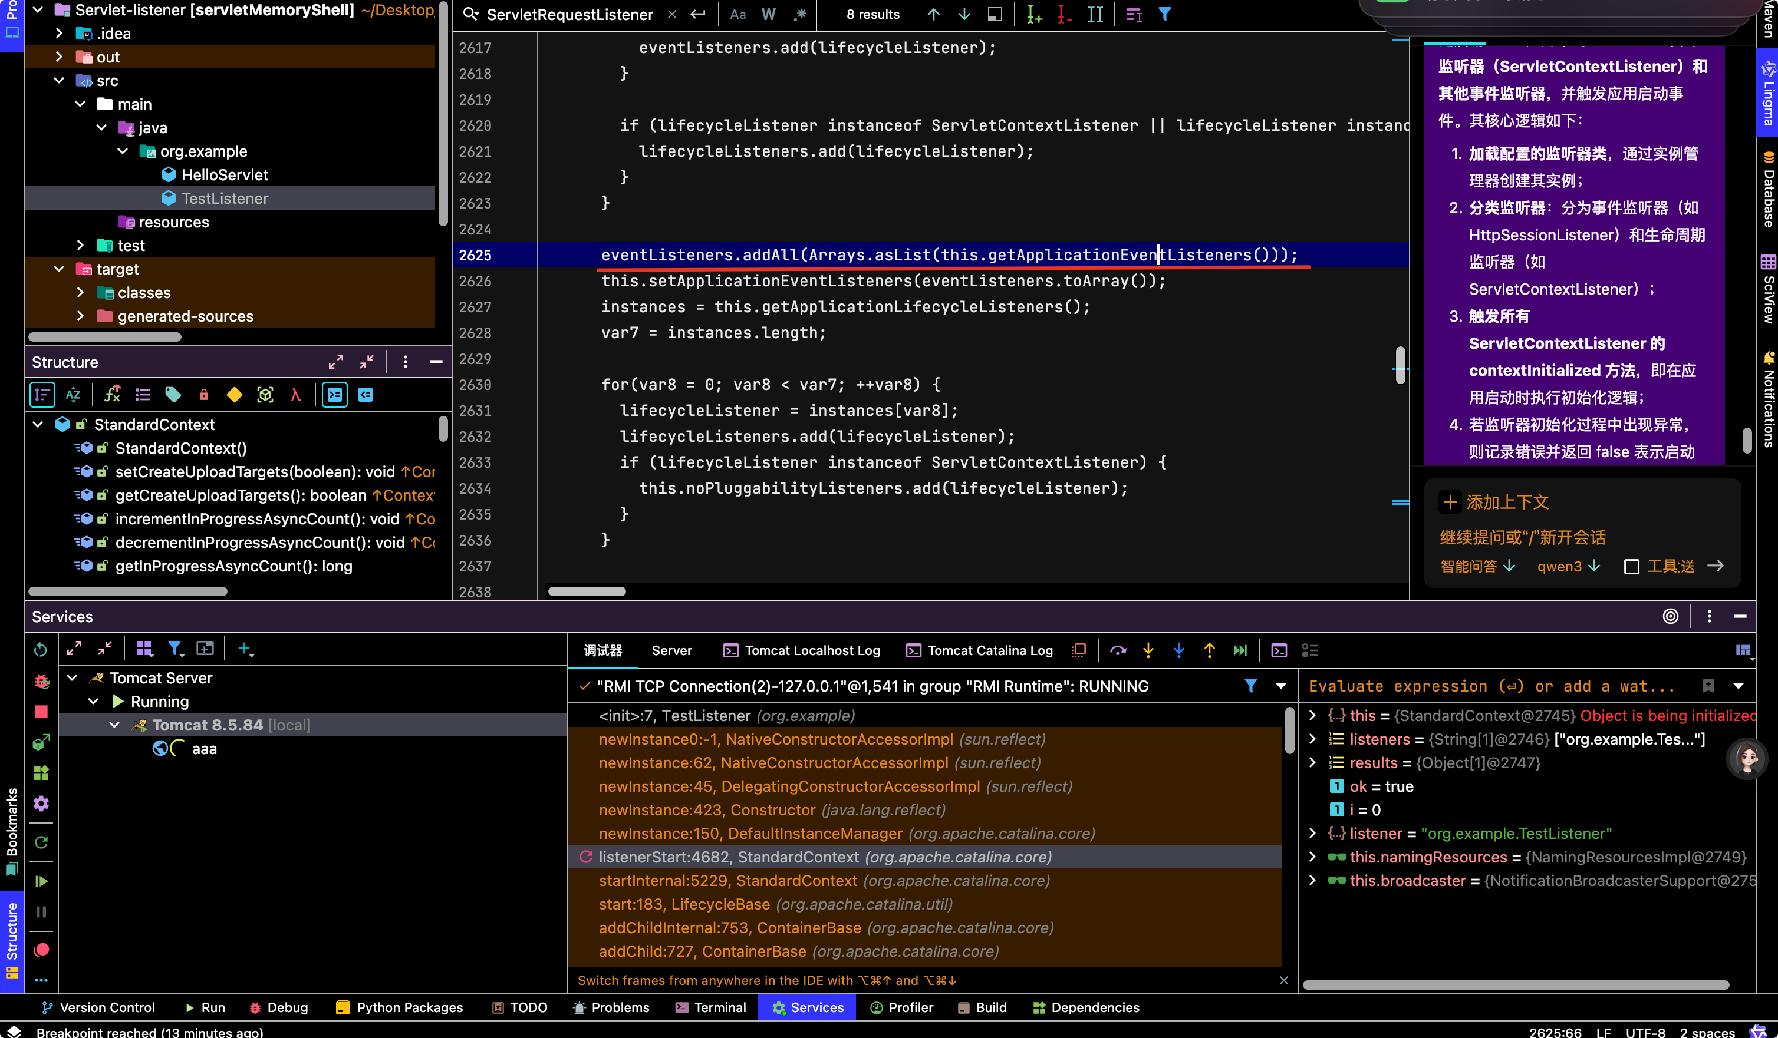Click the Step Over debugger icon
Image resolution: width=1778 pixels, height=1038 pixels.
click(1118, 650)
